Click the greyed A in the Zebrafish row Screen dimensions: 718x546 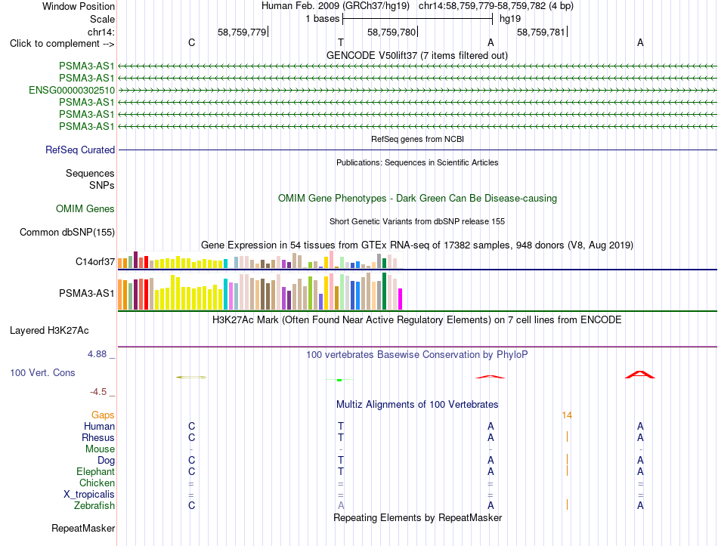341,505
